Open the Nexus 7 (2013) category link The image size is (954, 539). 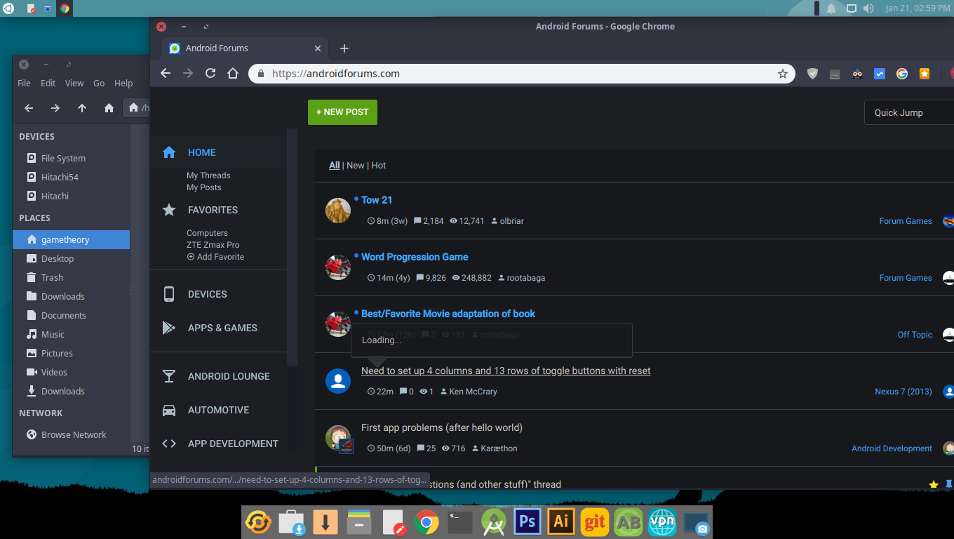point(903,392)
